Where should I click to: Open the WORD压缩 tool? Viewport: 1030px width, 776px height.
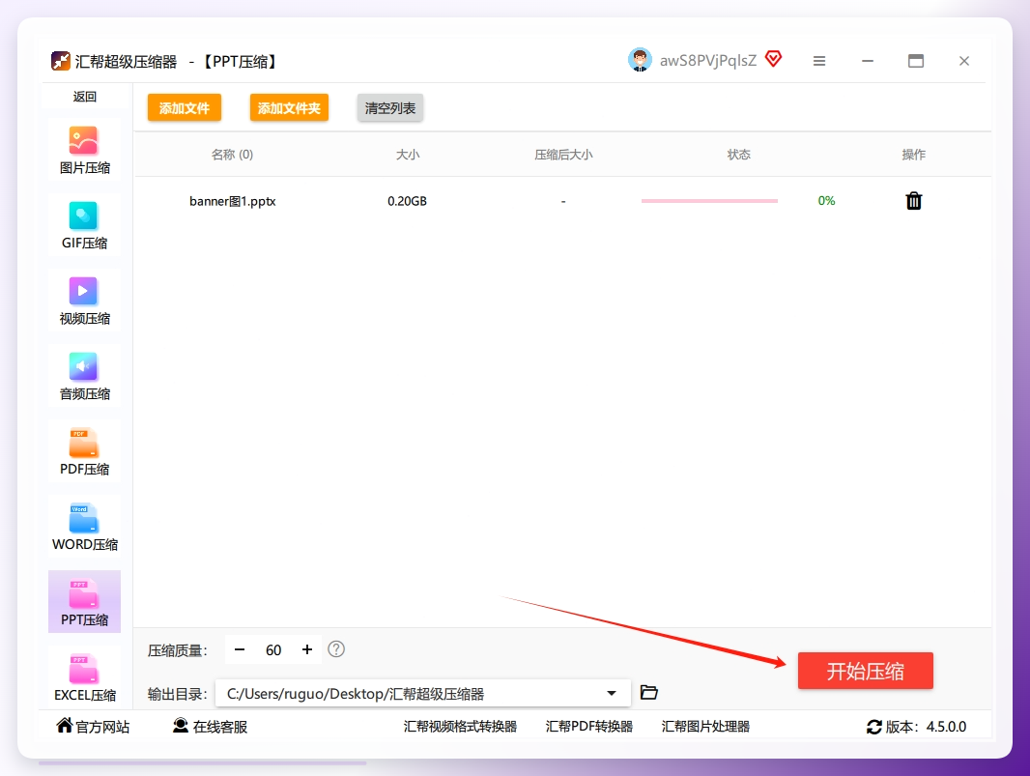coord(84,528)
